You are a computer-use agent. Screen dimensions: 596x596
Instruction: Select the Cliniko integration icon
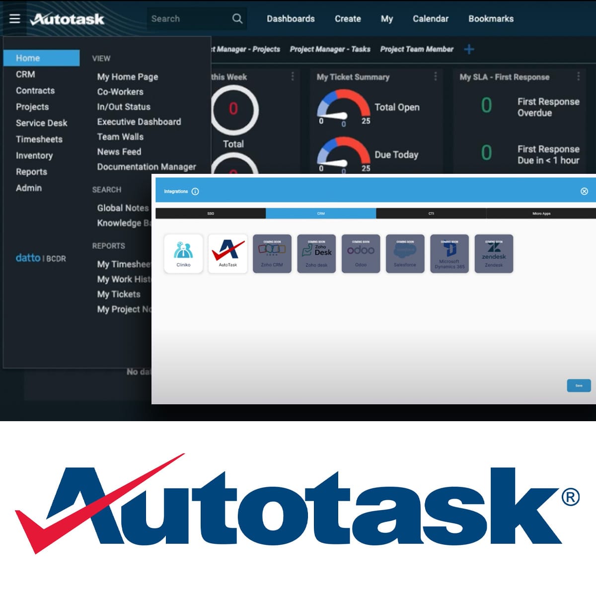tap(183, 253)
